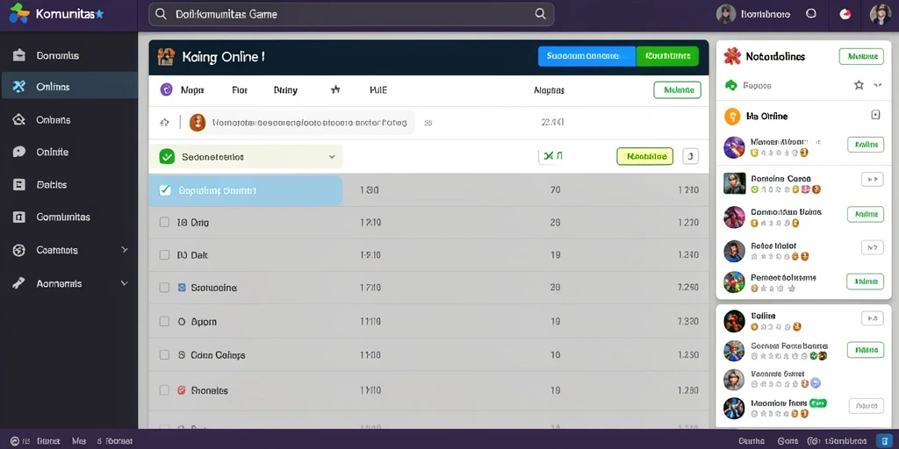899x449 pixels.
Task: Expand the Caorenors sidebar chevron
Action: point(125,250)
